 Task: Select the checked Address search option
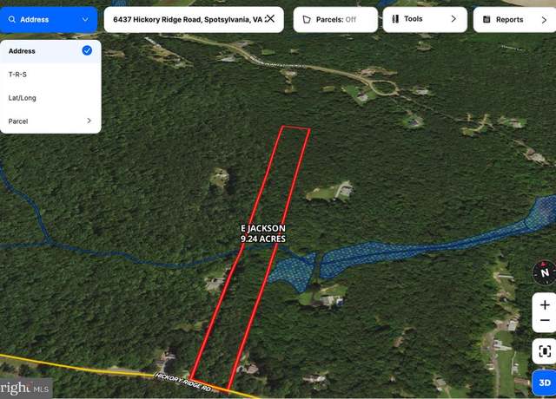(x=50, y=51)
